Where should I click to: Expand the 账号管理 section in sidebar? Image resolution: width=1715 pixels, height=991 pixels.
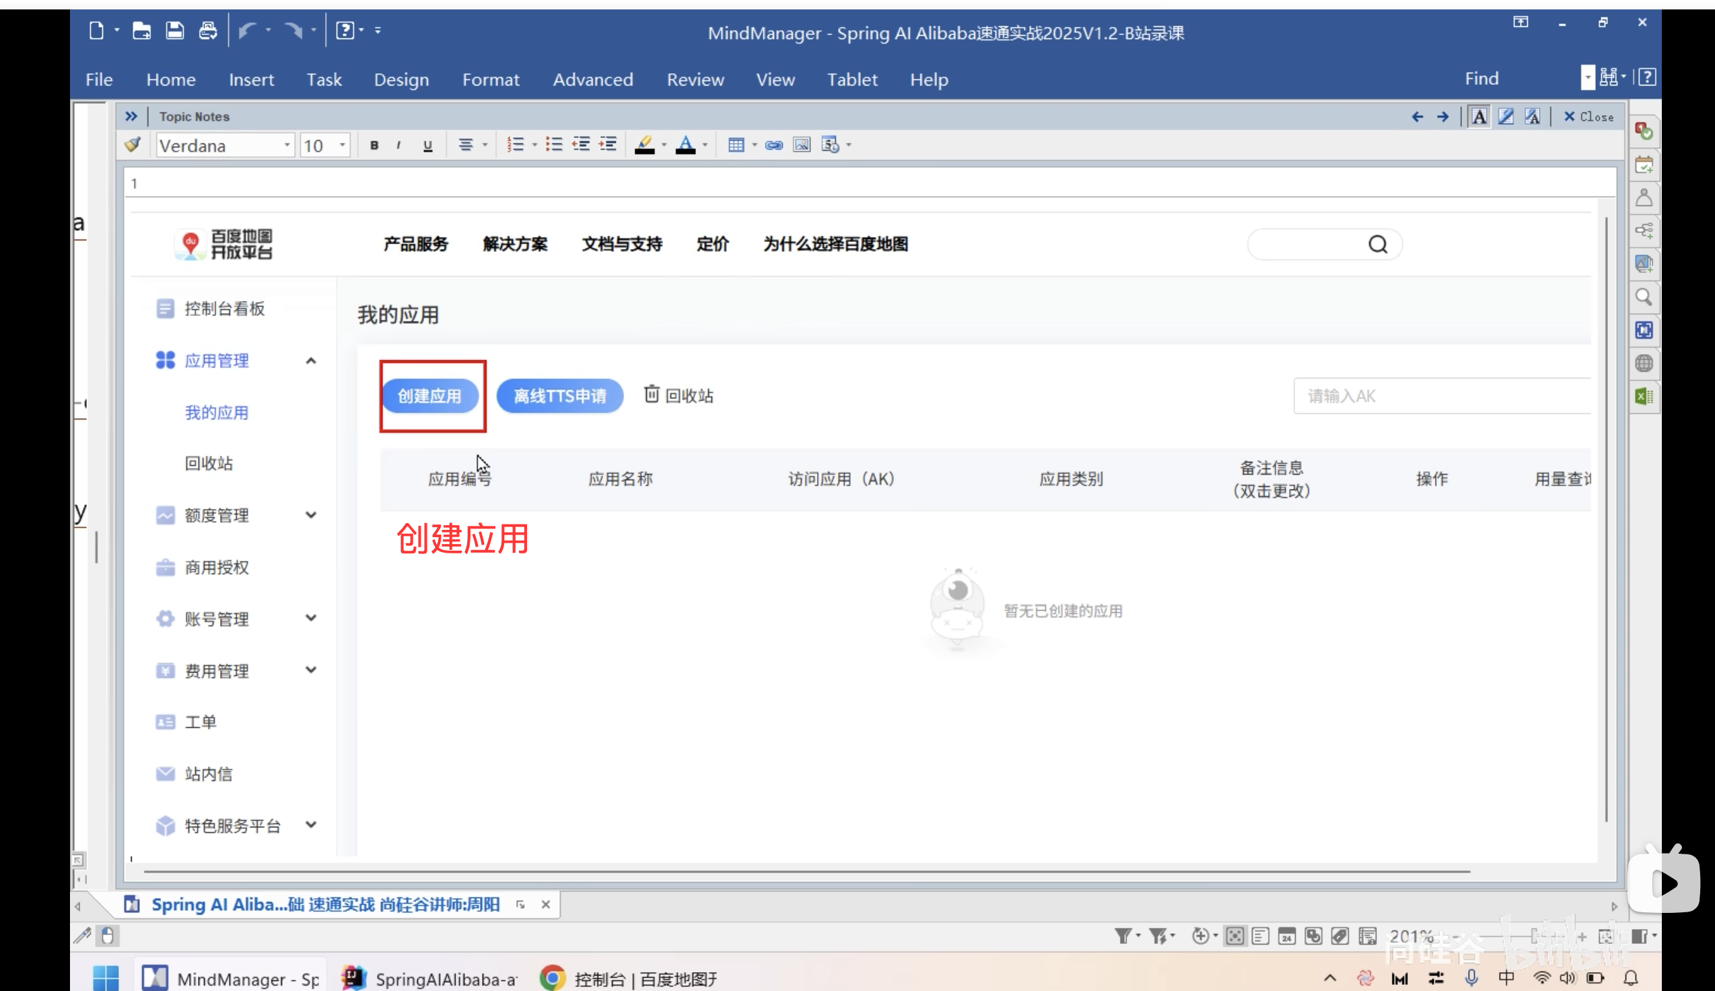tap(312, 618)
